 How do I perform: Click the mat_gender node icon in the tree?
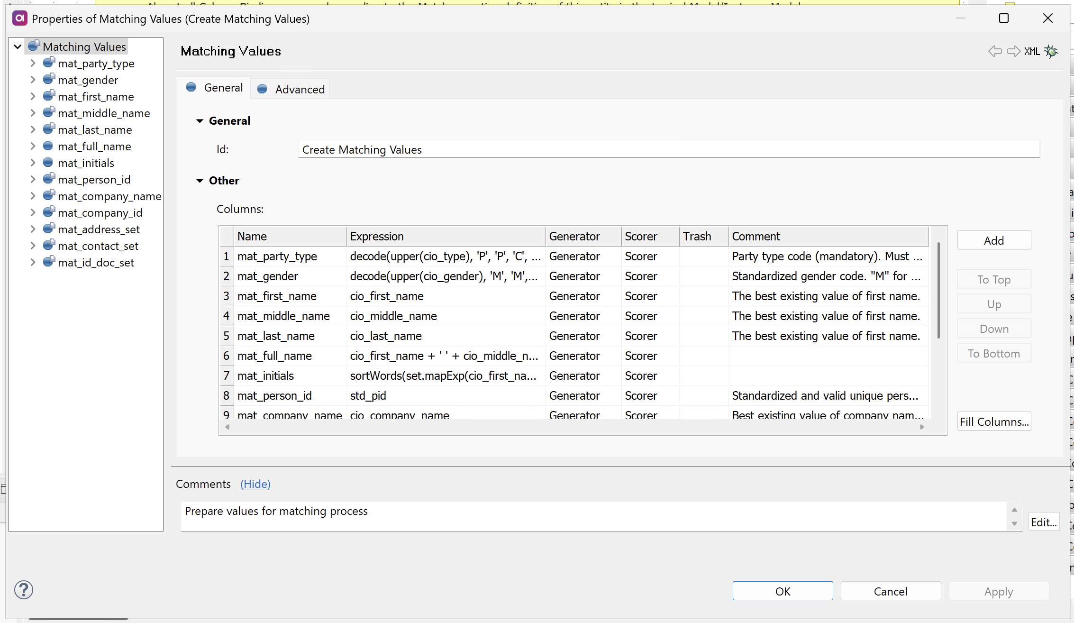click(x=49, y=80)
